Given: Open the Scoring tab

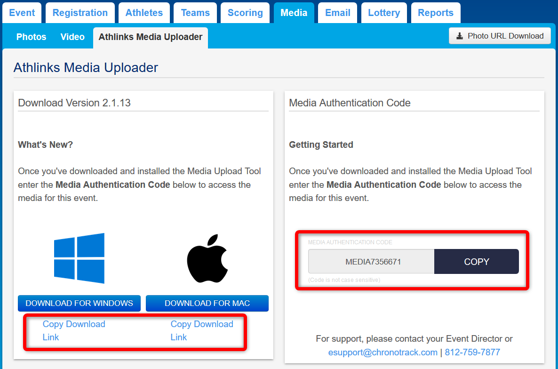Looking at the screenshot, I should (x=245, y=13).
